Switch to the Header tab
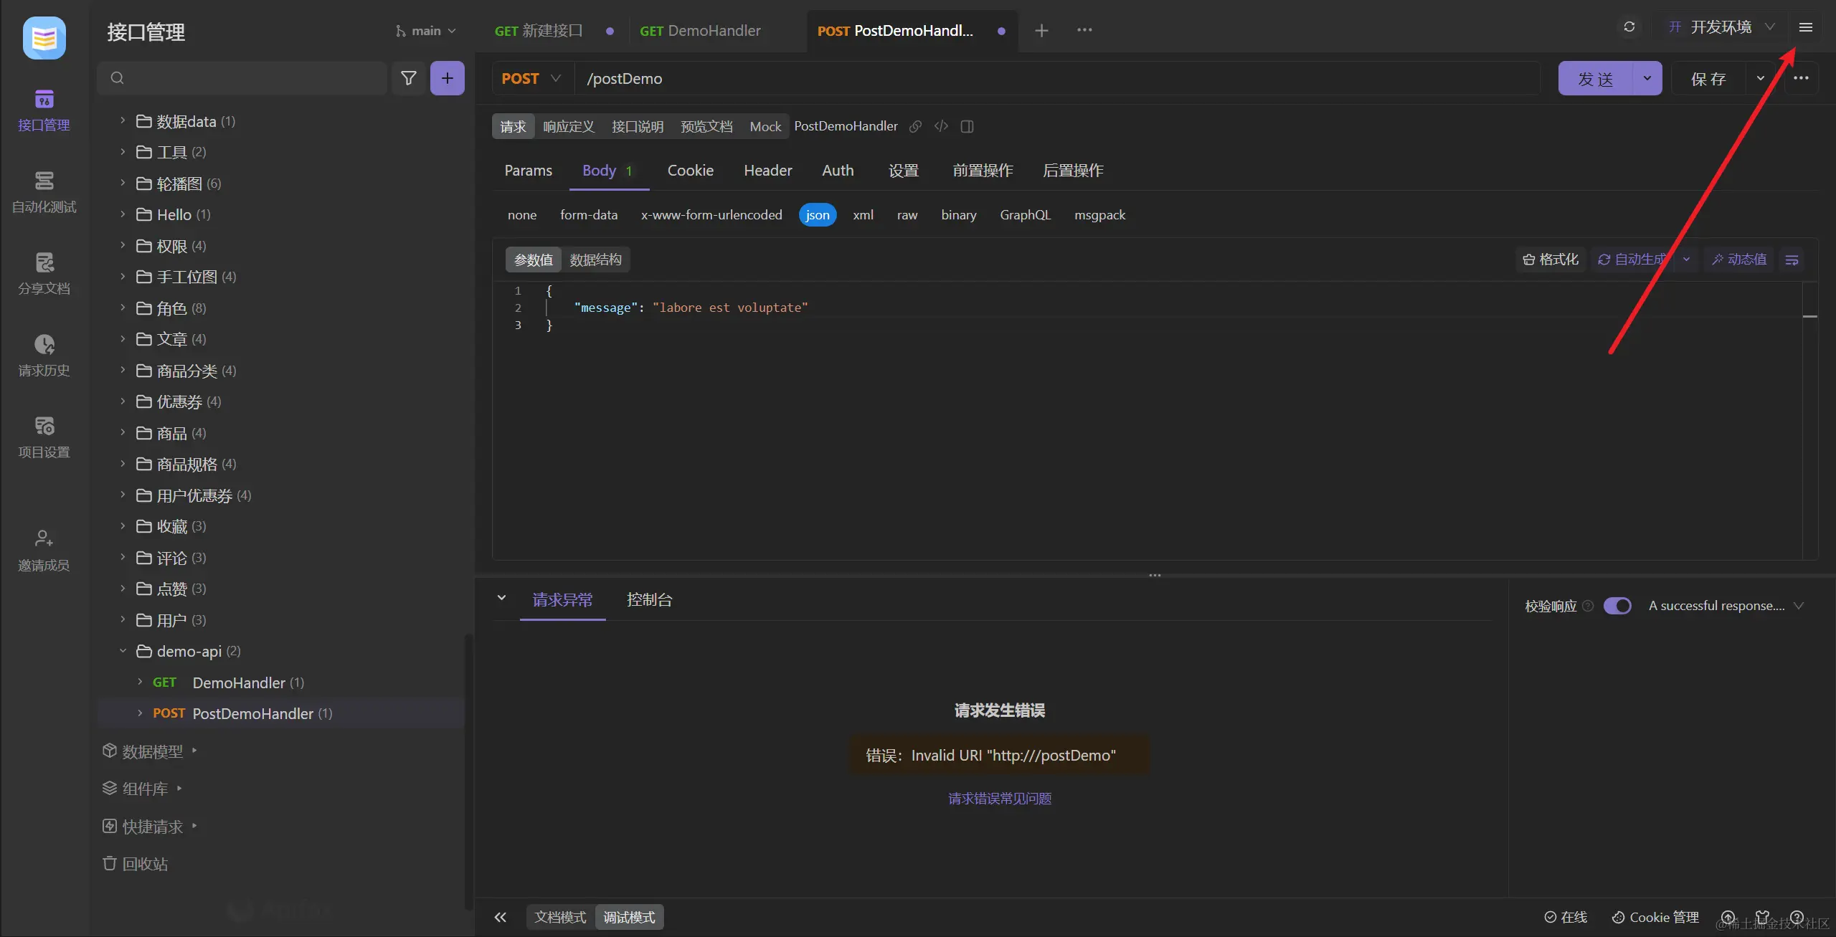The width and height of the screenshot is (1836, 937). [767, 171]
